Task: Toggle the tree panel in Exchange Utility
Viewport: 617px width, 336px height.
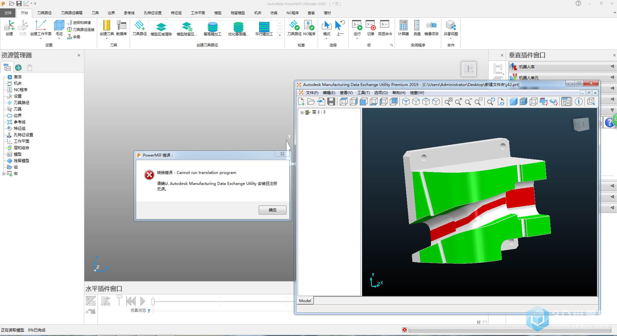Action: tap(566, 102)
